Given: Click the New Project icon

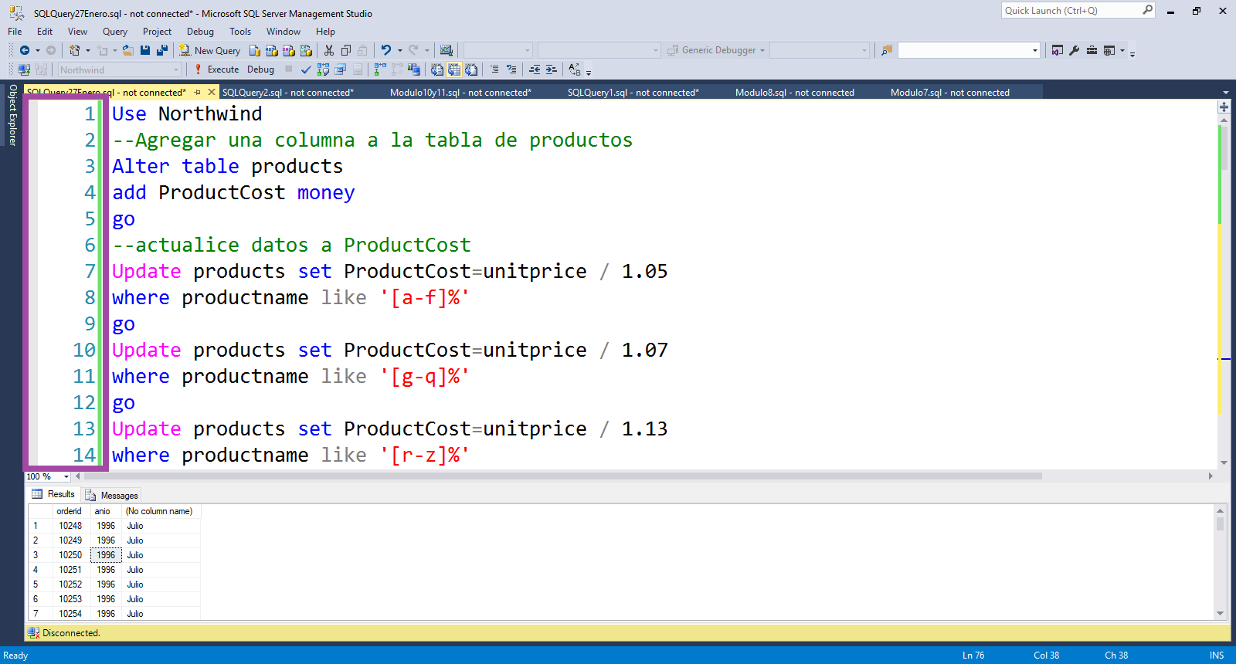Looking at the screenshot, I should pyautogui.click(x=75, y=50).
